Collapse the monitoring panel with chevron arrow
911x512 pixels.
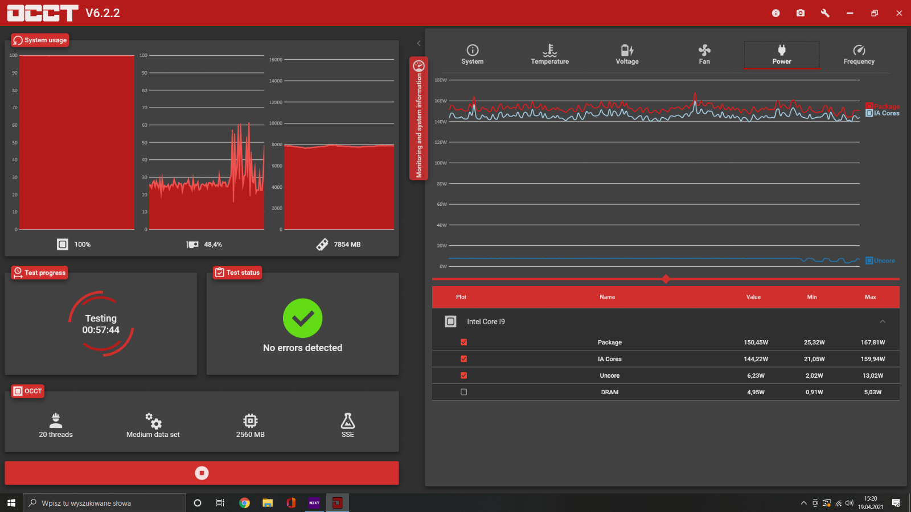click(x=418, y=43)
